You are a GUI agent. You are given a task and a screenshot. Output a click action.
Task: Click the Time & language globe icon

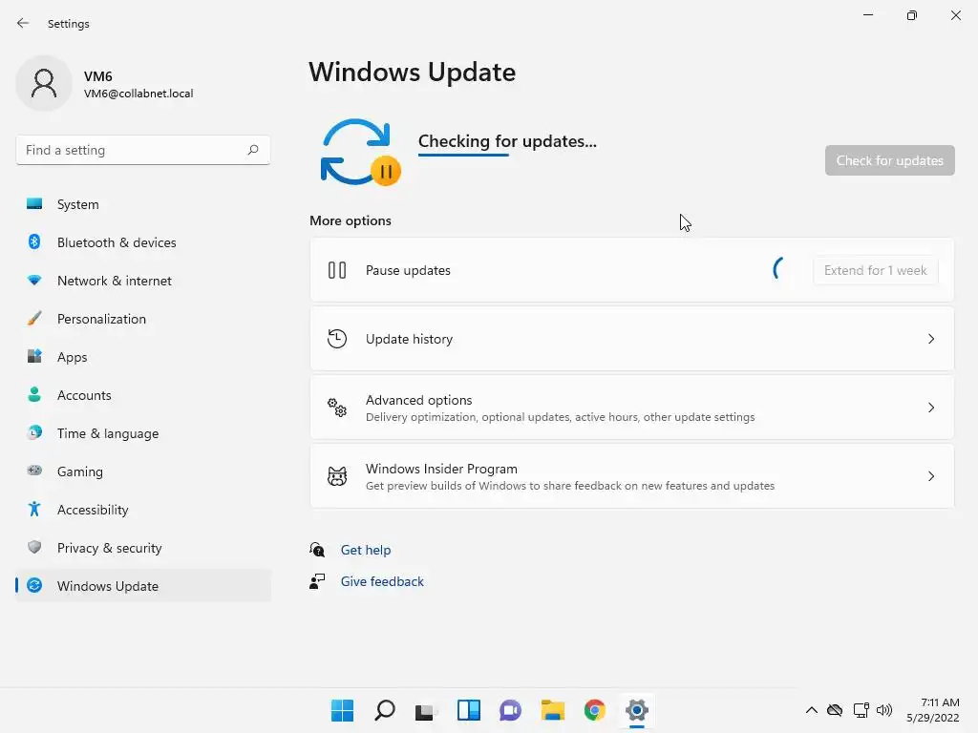(x=34, y=432)
